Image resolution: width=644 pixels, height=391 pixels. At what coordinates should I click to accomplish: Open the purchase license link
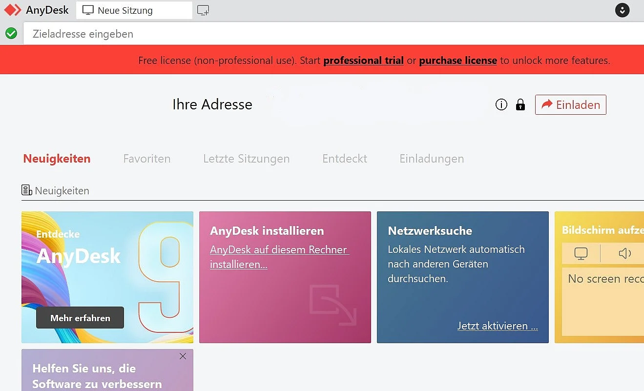click(458, 61)
